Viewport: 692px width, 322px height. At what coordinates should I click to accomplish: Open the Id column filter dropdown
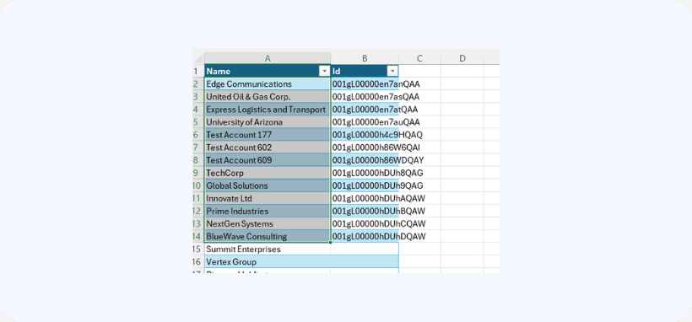click(392, 72)
